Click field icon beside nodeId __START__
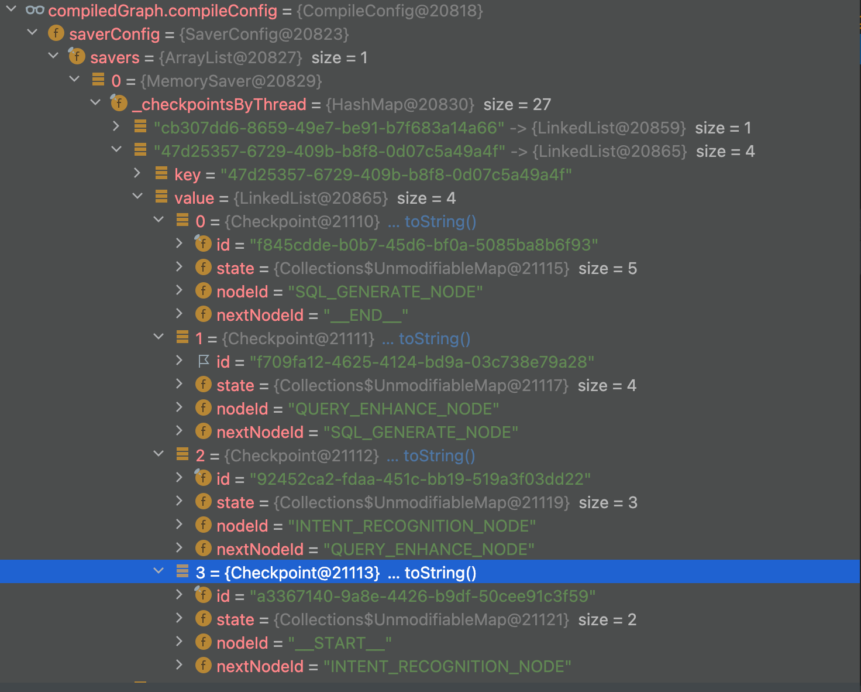The height and width of the screenshot is (692, 861). [x=204, y=642]
